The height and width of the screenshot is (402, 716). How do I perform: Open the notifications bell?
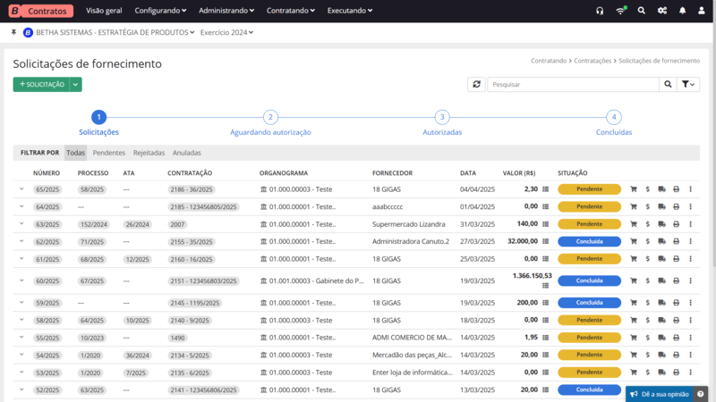tap(683, 11)
